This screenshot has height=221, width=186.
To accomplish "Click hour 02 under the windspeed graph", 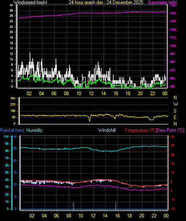I will (x=29, y=94).
